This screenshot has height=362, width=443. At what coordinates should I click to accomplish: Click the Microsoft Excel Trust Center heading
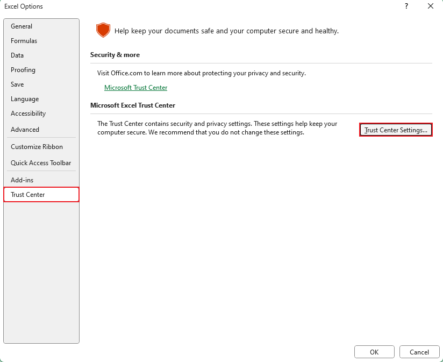(133, 105)
